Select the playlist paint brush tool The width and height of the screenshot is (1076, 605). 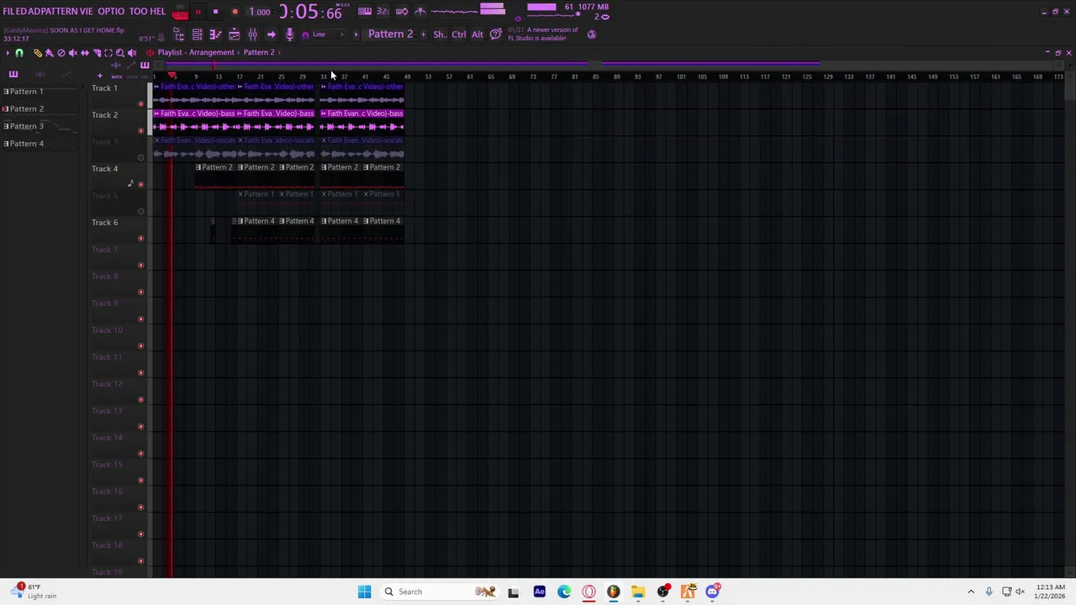tap(49, 53)
